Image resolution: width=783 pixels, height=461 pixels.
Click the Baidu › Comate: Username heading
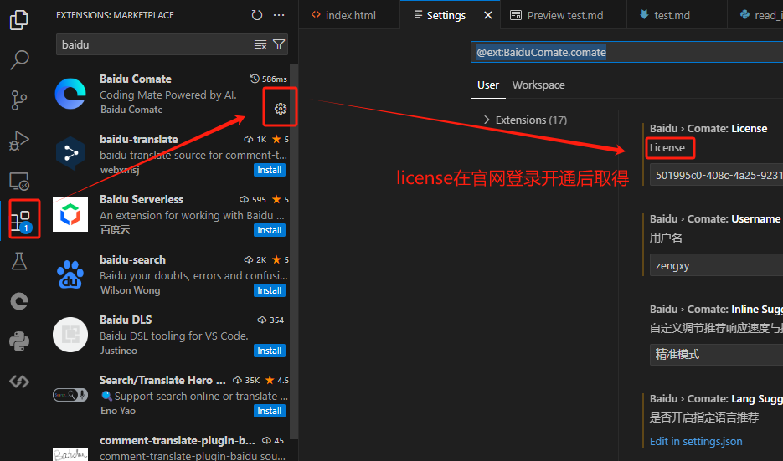[714, 219]
